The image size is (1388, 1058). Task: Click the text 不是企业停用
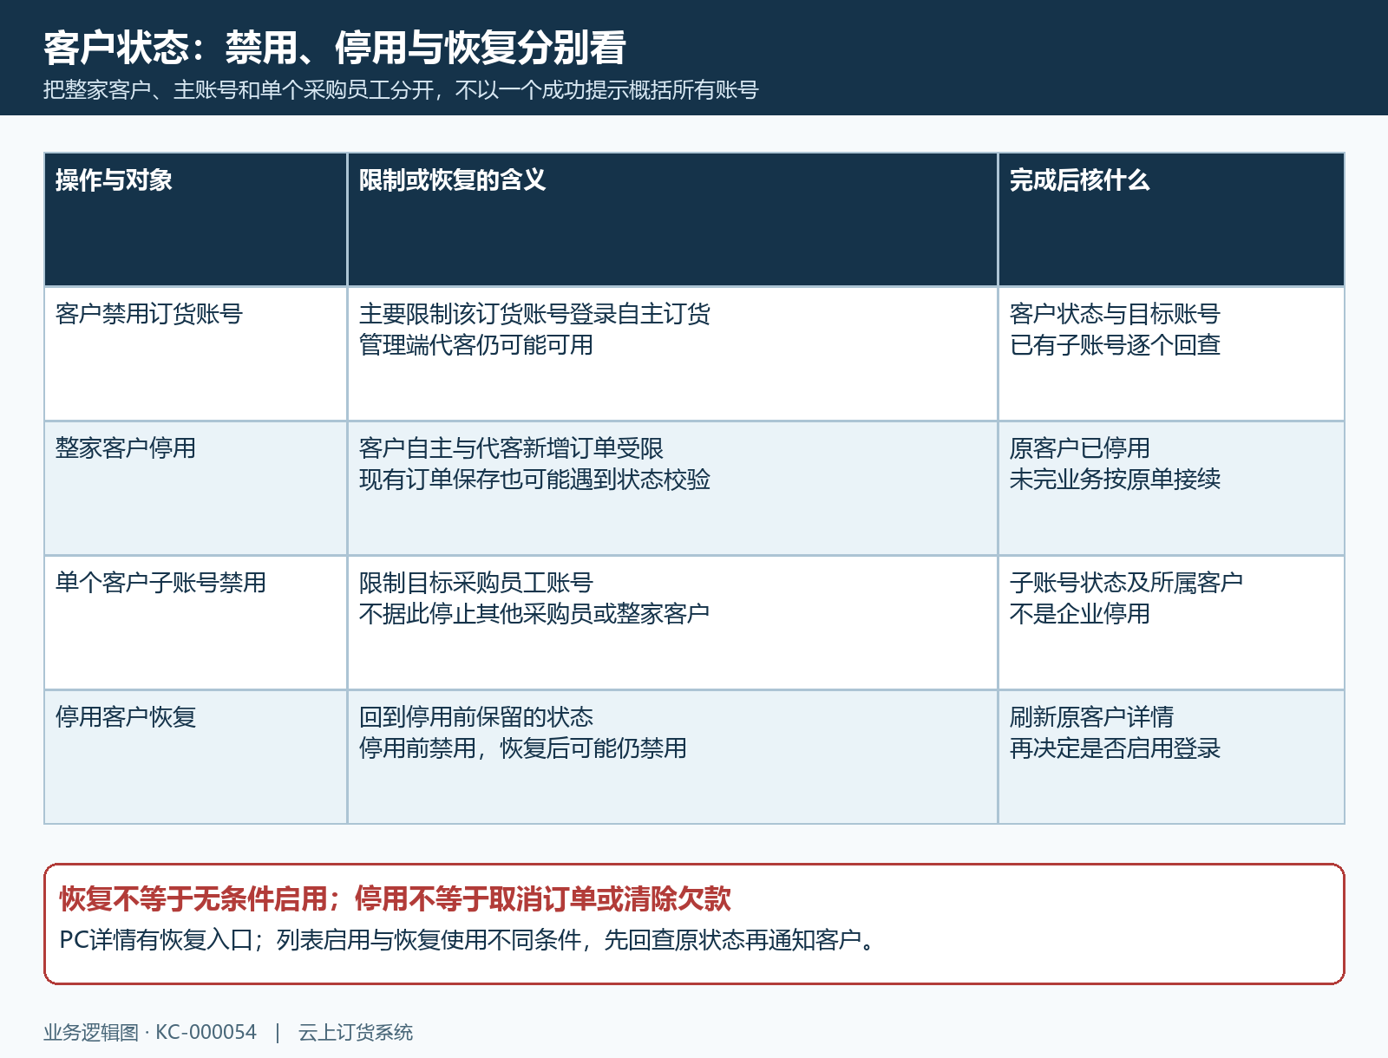pos(1079,614)
